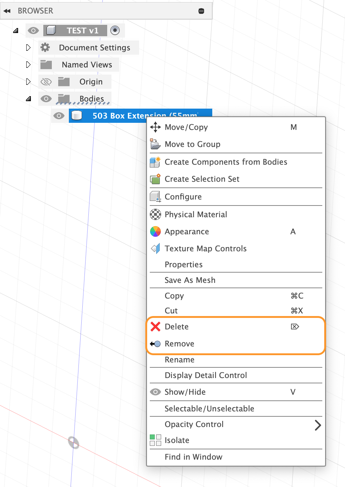Select Create Components from Bodies
345x487 pixels.
click(x=236, y=162)
